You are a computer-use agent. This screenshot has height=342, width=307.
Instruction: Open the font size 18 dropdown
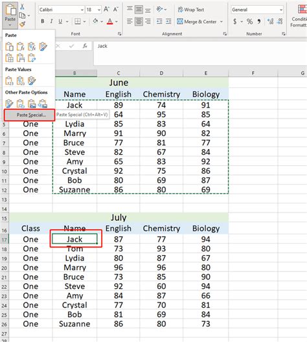(99, 10)
